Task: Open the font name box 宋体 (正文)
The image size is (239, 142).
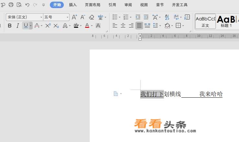Action: (25, 17)
